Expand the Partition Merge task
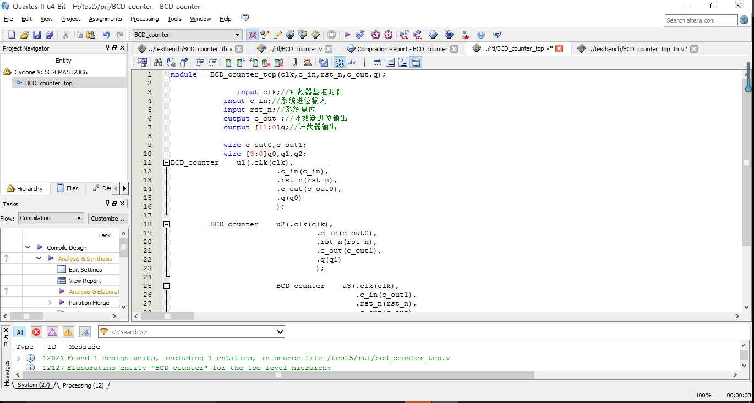The height and width of the screenshot is (403, 754). tap(50, 303)
